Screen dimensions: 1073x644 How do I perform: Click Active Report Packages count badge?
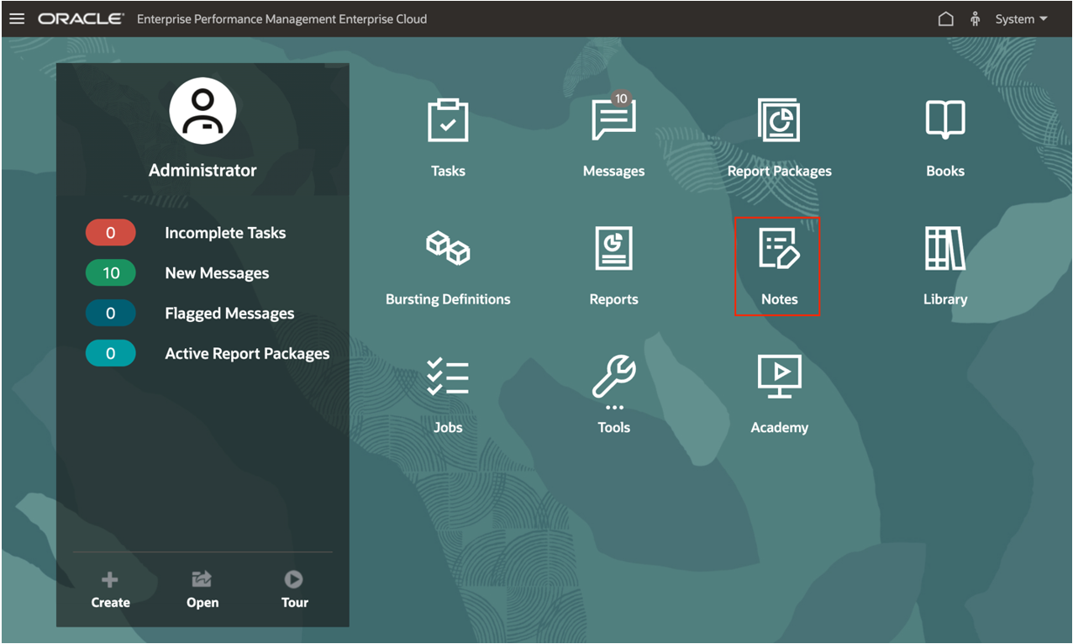(x=110, y=354)
